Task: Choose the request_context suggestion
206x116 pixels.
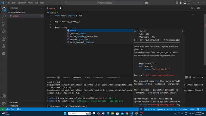Action: pyautogui.click(x=100, y=39)
